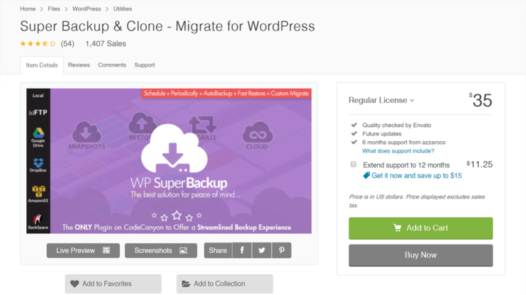Click Add to Favorites button
This screenshot has height=295, width=526.
pos(113,284)
